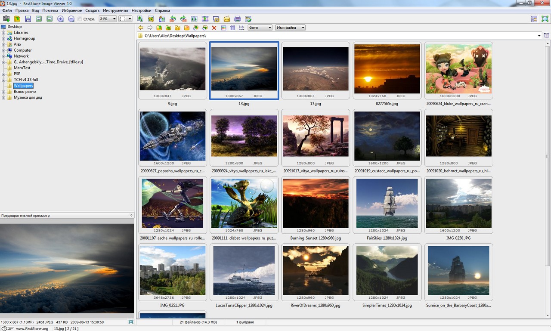Click the open file folder icon
Viewport: 551px width, 331px height.
[17, 19]
